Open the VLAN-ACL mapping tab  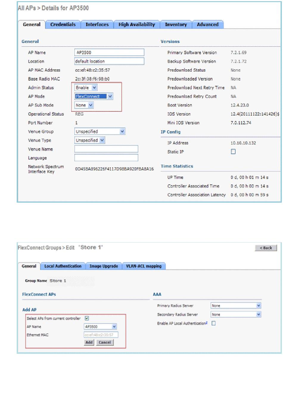[144, 266]
